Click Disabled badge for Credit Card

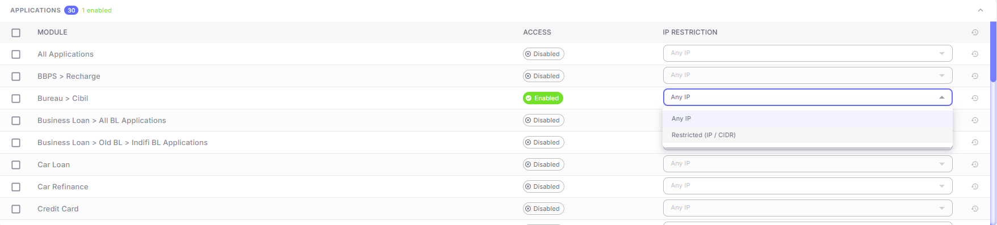(543, 209)
